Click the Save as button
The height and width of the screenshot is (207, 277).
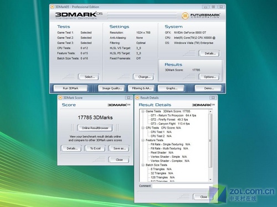(119, 148)
